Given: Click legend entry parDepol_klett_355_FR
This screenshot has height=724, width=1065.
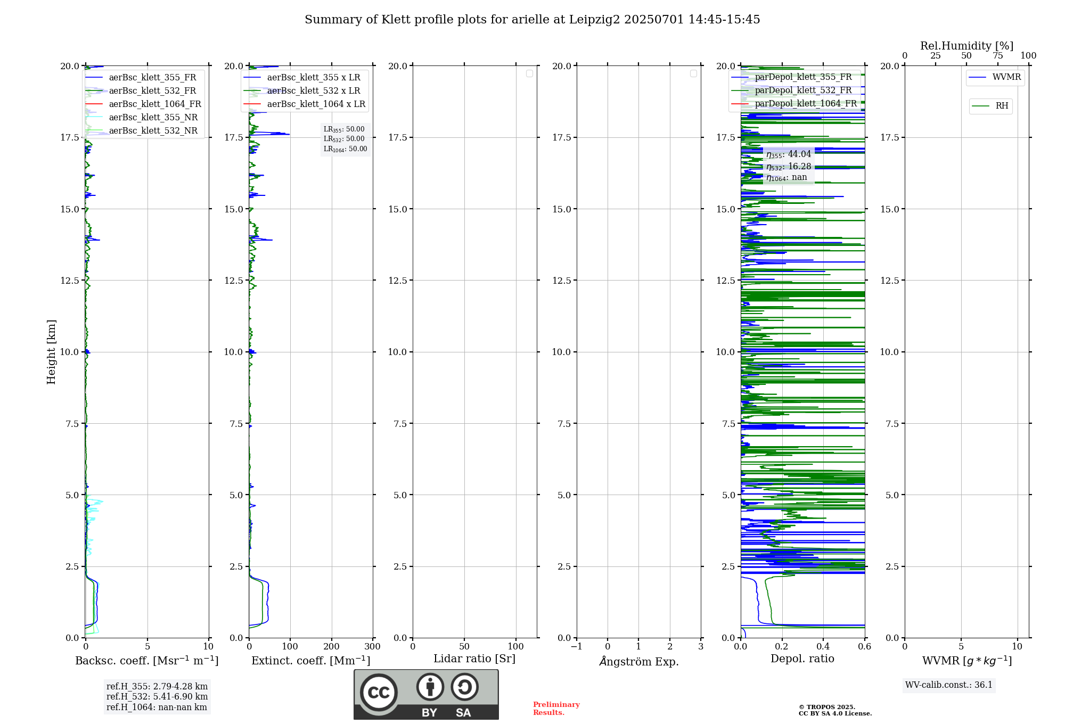Looking at the screenshot, I should [804, 77].
